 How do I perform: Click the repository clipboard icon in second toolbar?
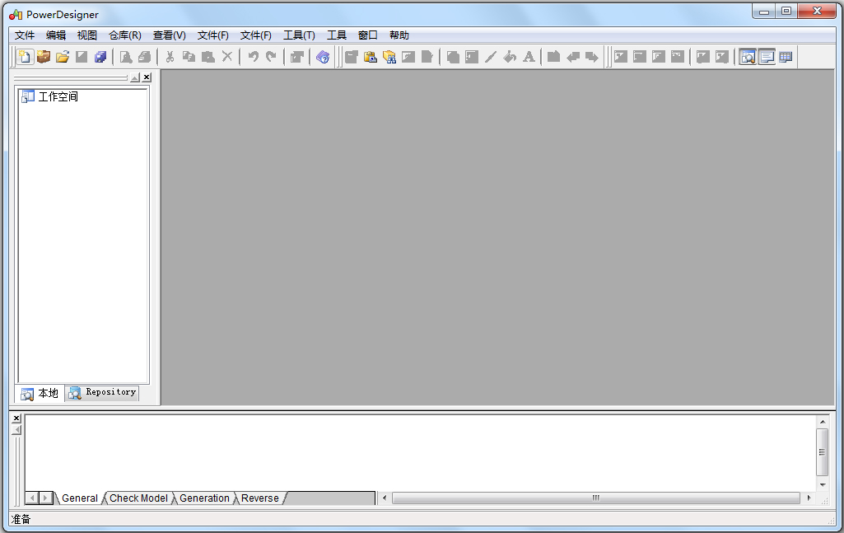point(371,57)
